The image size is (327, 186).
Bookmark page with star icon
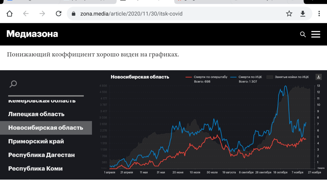pos(289,14)
